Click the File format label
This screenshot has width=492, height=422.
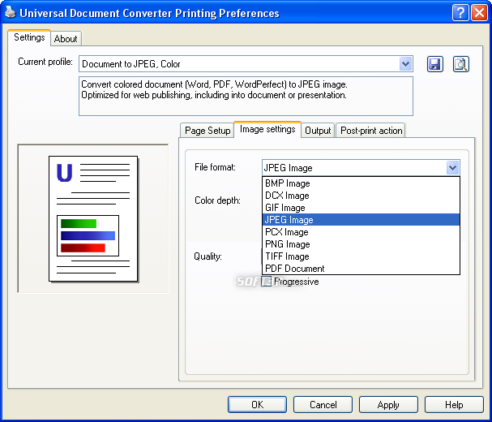[215, 167]
